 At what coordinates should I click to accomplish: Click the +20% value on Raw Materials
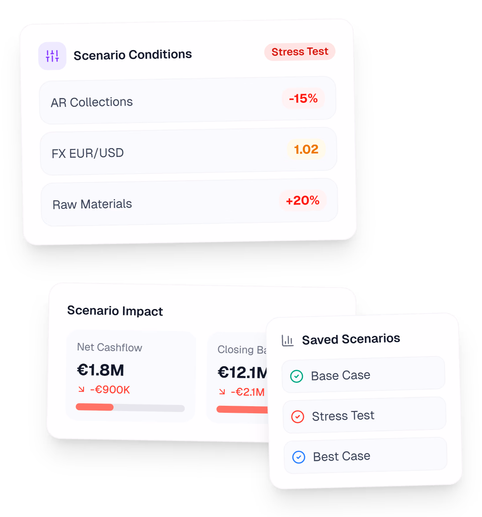click(303, 201)
